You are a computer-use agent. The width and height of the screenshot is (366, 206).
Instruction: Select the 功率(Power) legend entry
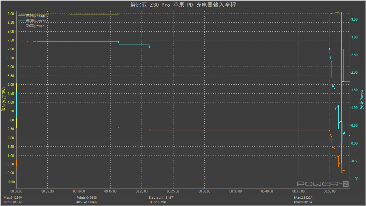tap(31, 26)
